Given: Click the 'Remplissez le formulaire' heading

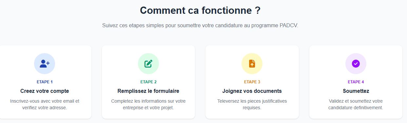Looking at the screenshot, I should (148, 91).
